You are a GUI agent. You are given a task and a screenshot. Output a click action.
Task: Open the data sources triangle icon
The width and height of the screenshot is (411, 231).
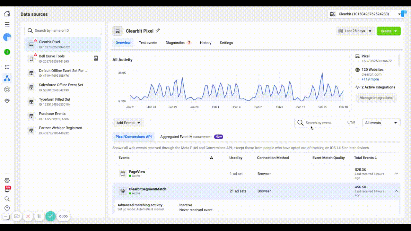pos(7,78)
